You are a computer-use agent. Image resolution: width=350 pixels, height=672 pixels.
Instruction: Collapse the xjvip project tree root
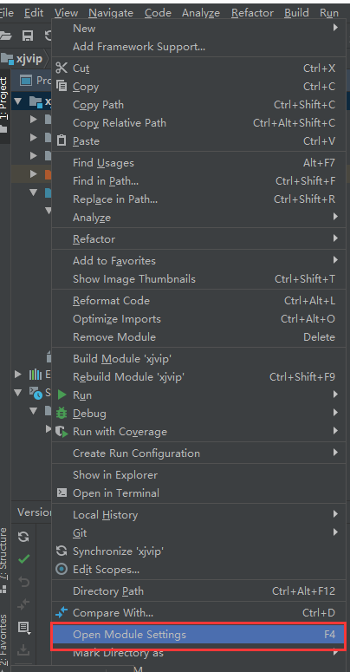coord(18,101)
